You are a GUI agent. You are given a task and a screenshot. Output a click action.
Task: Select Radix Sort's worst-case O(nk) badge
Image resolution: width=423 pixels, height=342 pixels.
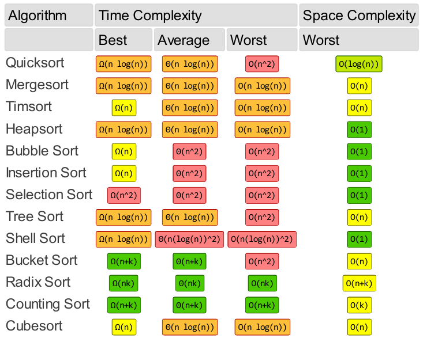click(263, 283)
